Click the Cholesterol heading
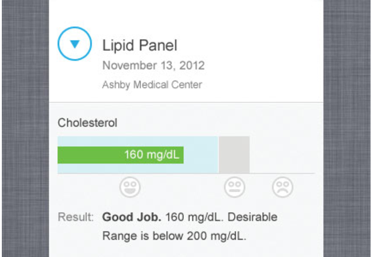 point(87,123)
